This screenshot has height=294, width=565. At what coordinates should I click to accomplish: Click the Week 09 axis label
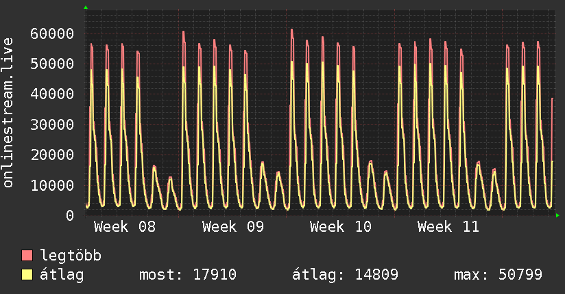point(232,227)
